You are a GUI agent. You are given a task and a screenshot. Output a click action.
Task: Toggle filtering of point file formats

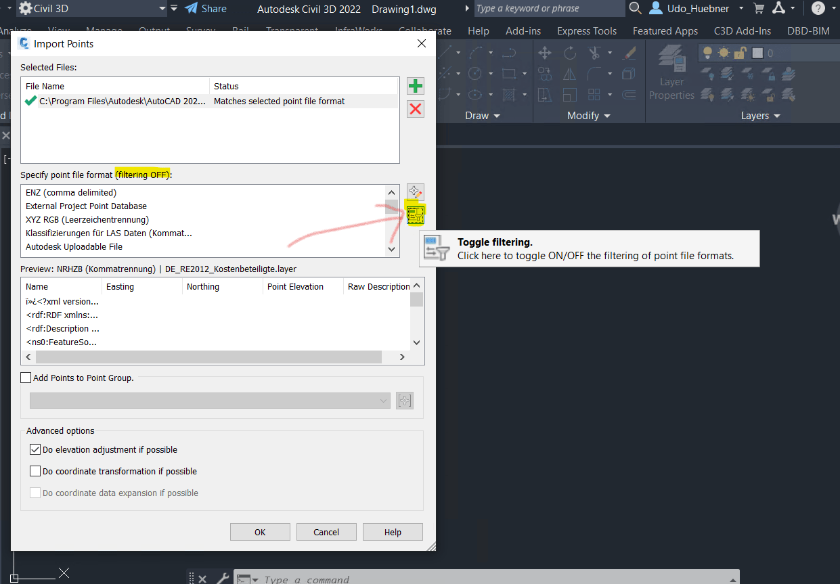click(x=415, y=215)
